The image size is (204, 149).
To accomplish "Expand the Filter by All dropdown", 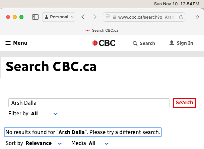I will tap(56, 114).
